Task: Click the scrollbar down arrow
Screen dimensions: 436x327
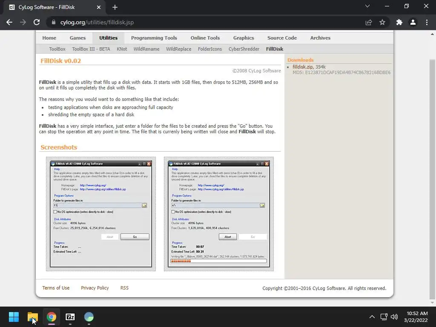Action: pos(432,303)
